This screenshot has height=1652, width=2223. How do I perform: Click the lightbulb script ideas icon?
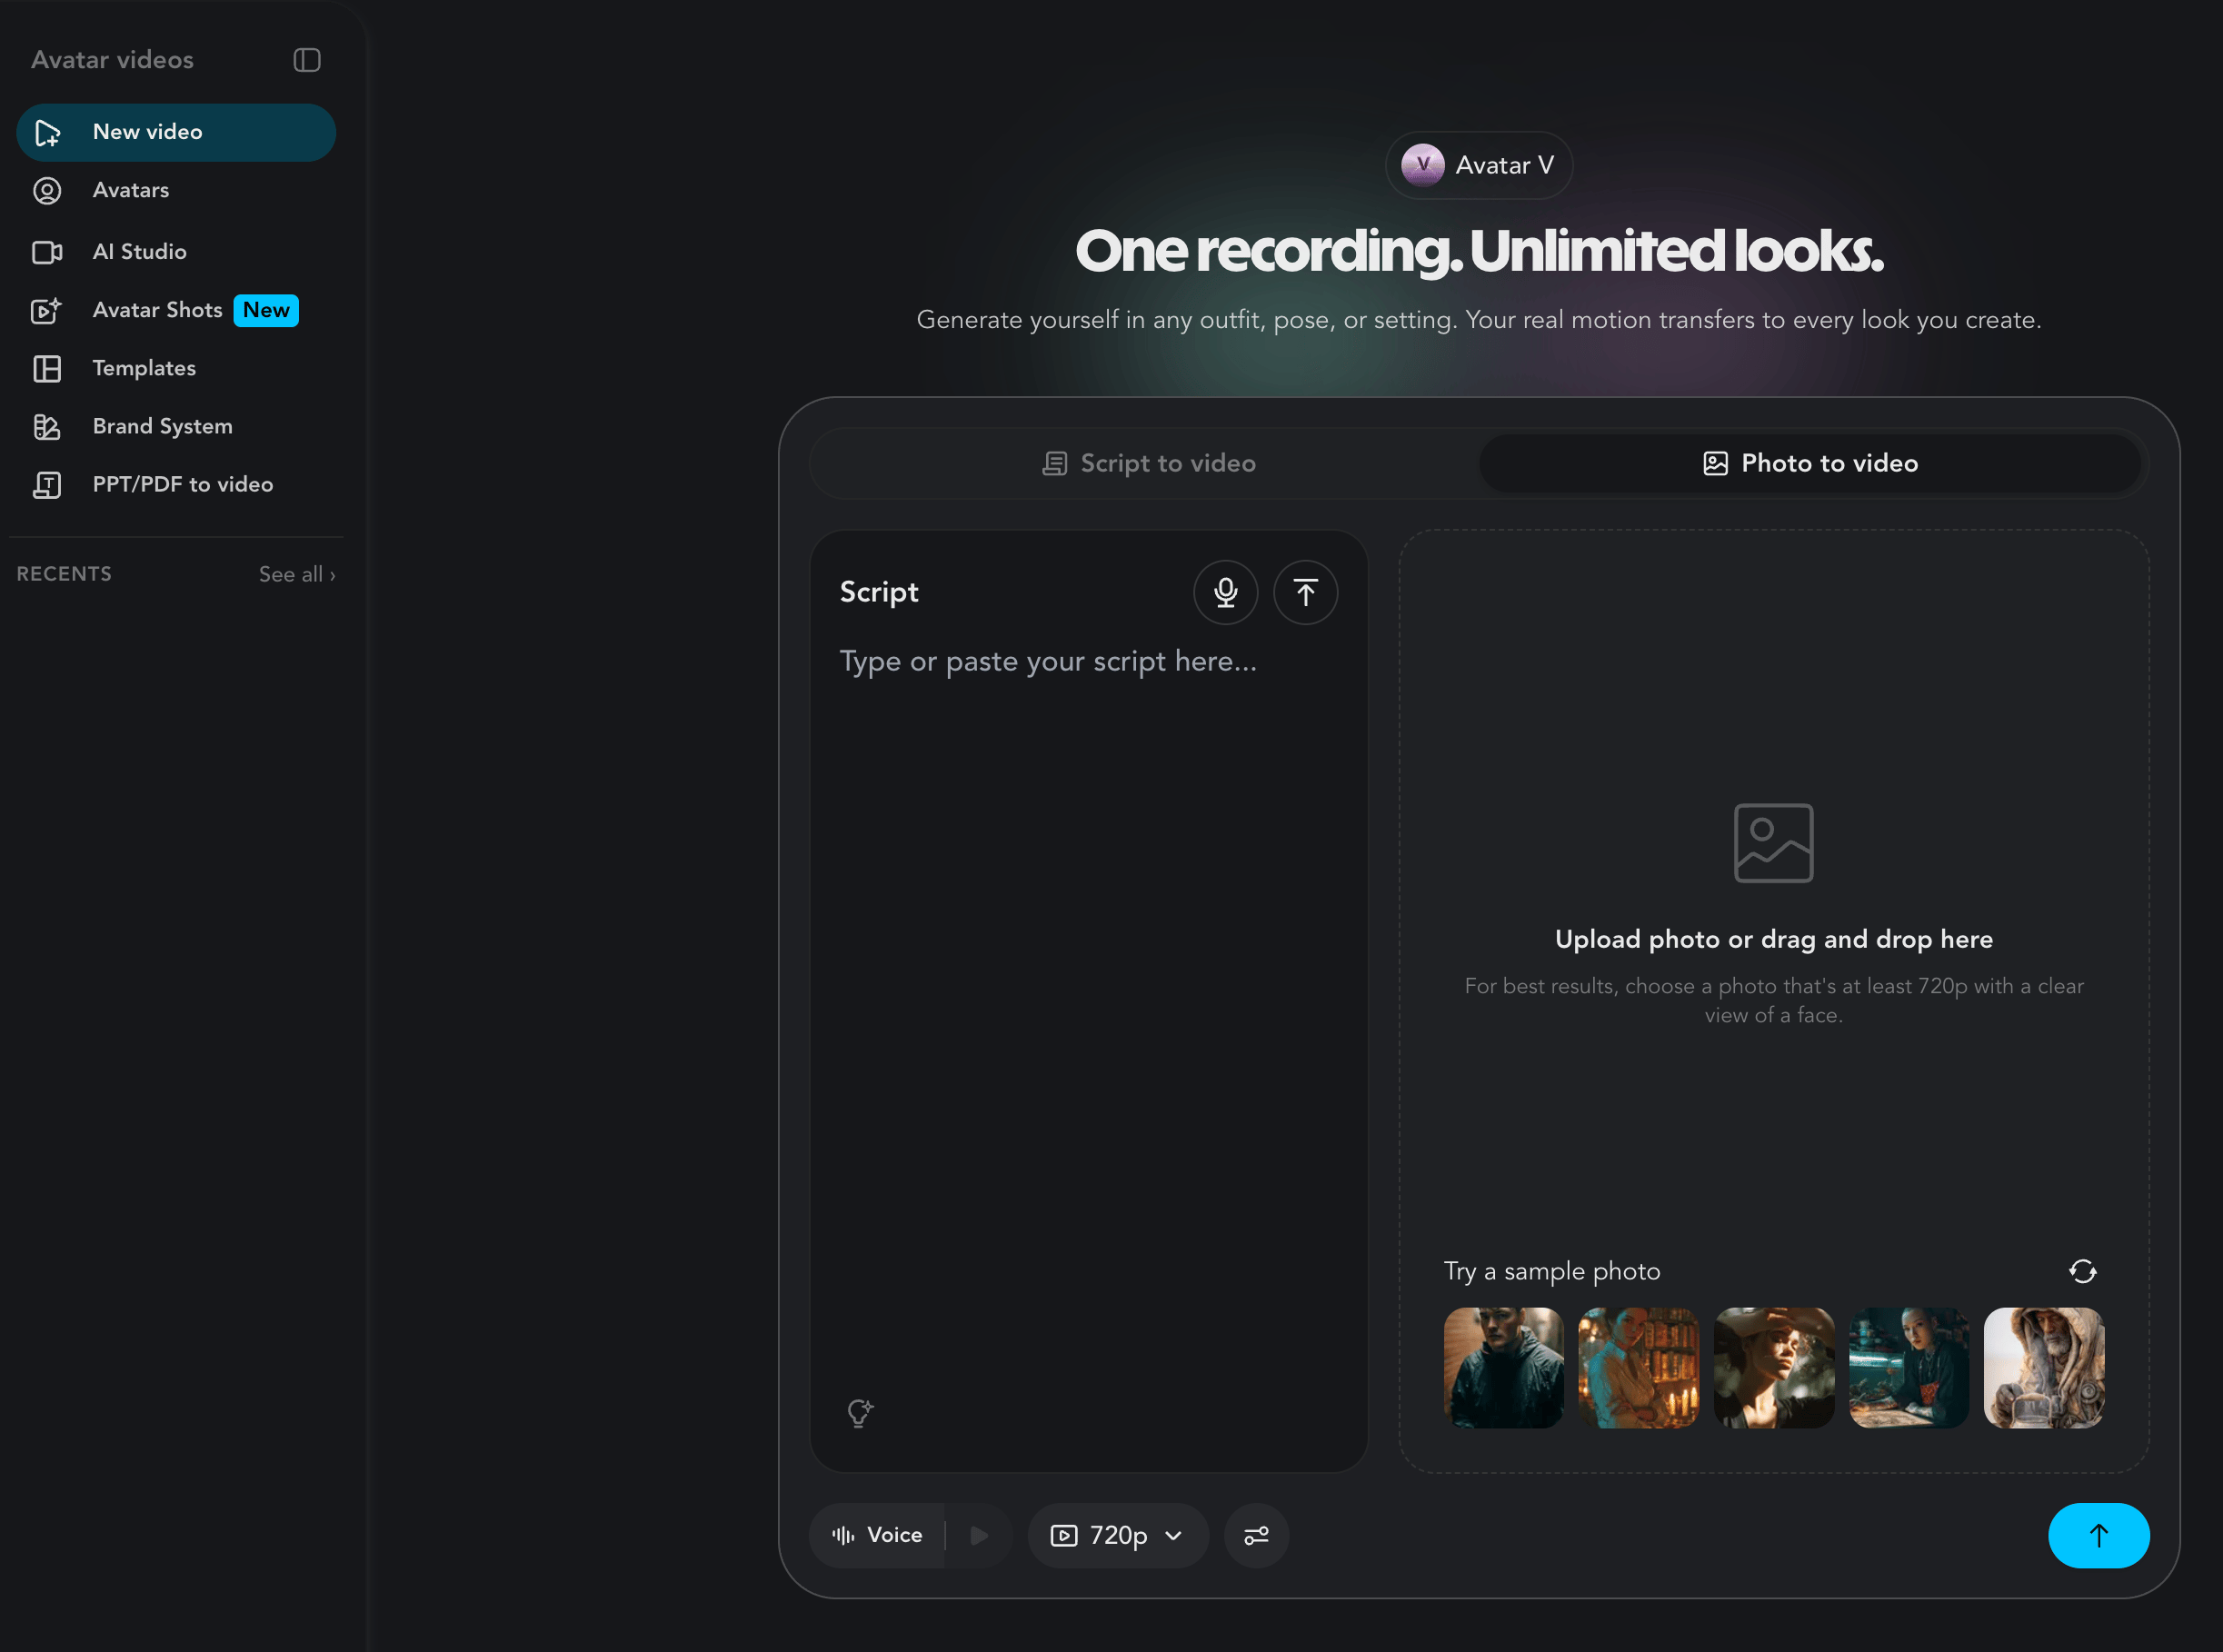click(x=859, y=1412)
